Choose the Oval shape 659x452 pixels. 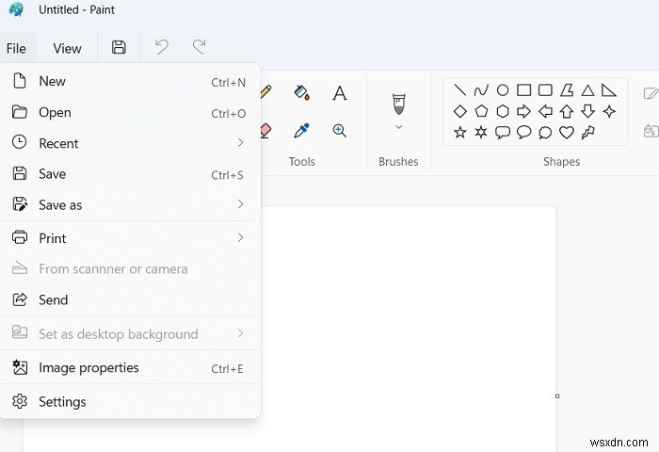point(503,90)
